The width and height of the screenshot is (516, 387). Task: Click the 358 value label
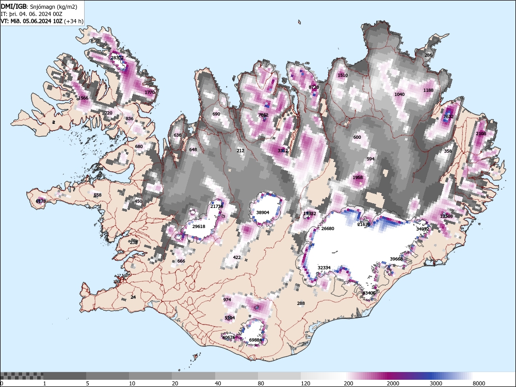tap(448, 151)
